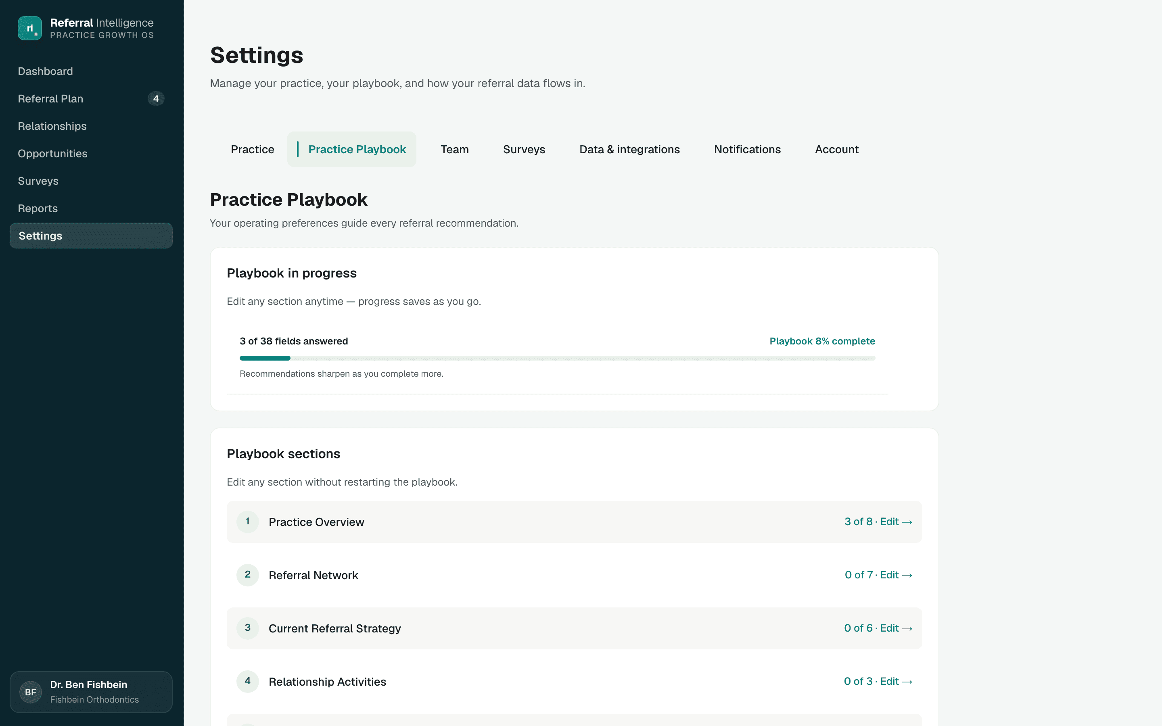Image resolution: width=1162 pixels, height=726 pixels.
Task: Open Referral Plan in the sidebar
Action: 91,98
